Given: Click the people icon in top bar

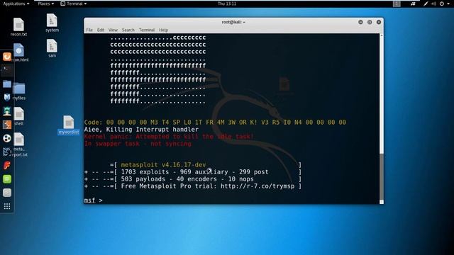Looking at the screenshot, I should [x=413, y=4].
